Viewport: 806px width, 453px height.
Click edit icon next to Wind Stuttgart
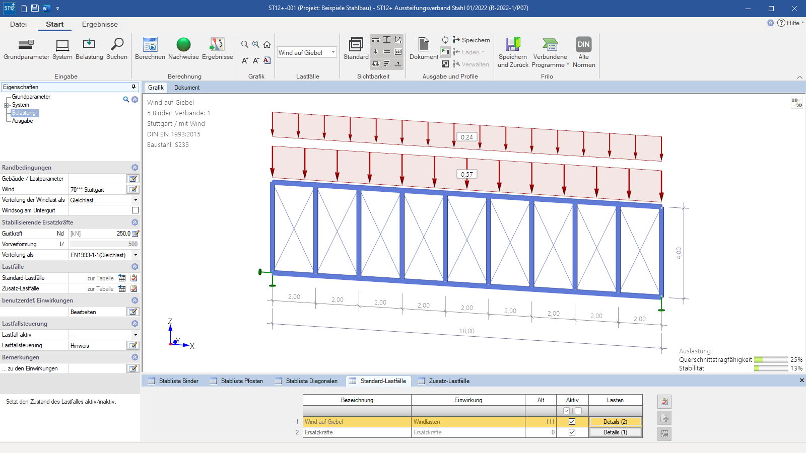click(133, 189)
